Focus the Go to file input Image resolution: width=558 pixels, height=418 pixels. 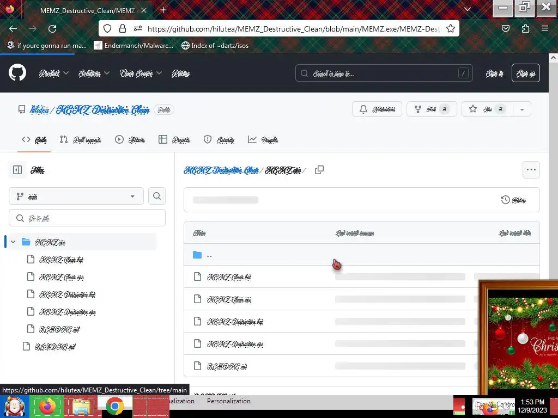[x=87, y=218]
